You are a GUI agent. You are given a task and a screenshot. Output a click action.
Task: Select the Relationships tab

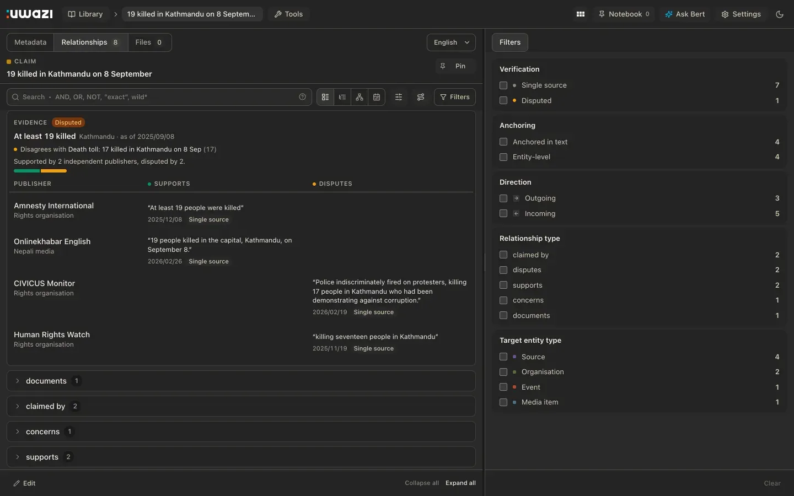tap(91, 42)
